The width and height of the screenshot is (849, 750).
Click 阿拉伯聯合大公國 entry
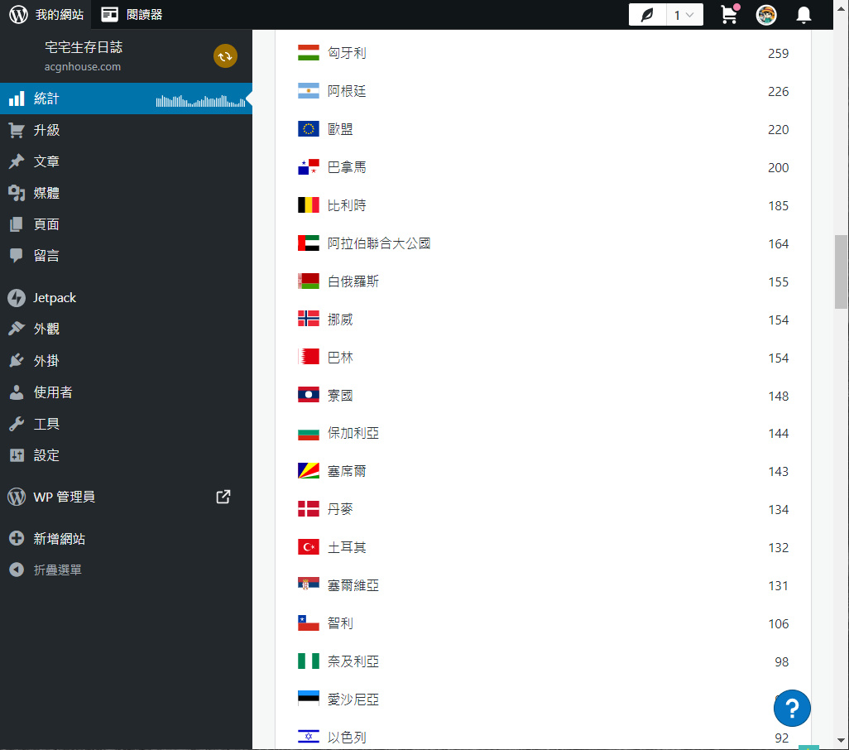point(543,243)
